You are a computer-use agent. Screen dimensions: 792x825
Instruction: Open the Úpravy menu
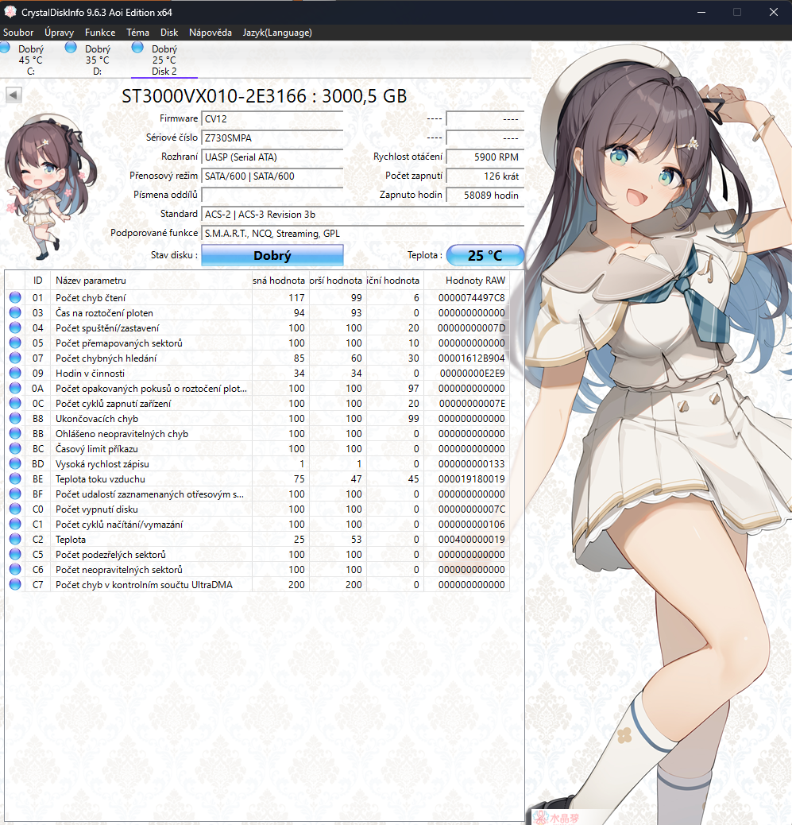point(59,33)
